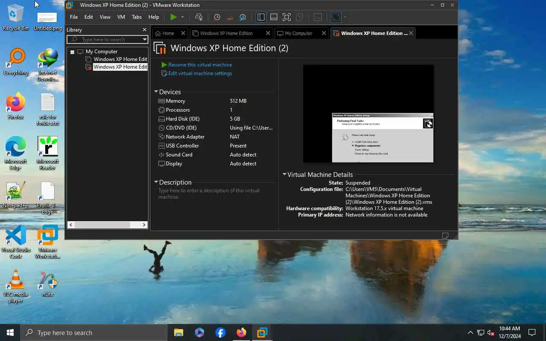Open the Edit menu

(x=89, y=17)
